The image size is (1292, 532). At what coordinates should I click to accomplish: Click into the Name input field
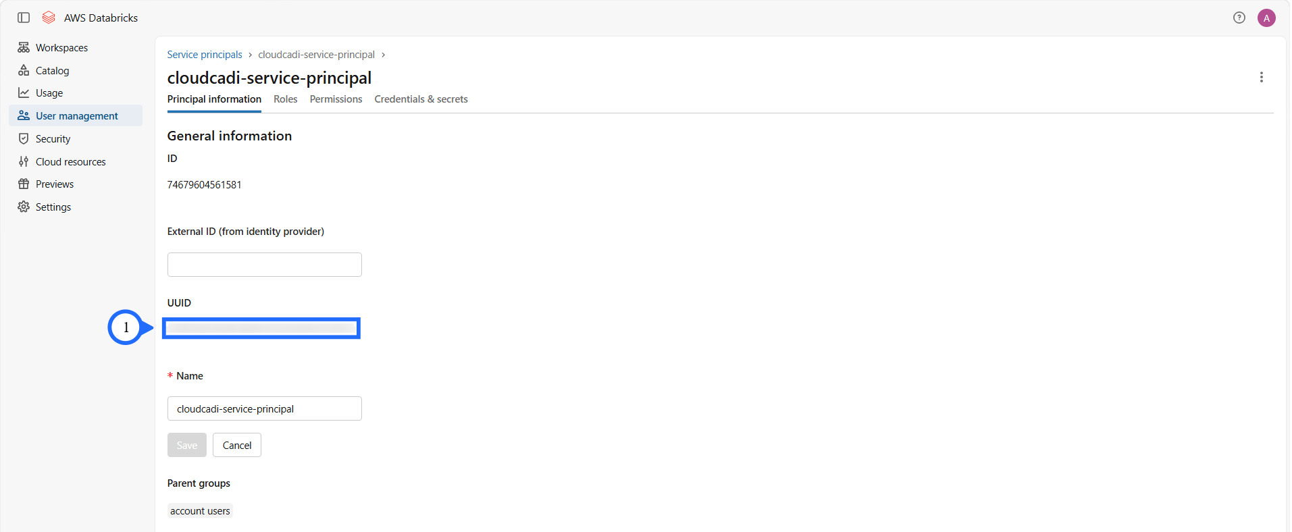tap(265, 408)
